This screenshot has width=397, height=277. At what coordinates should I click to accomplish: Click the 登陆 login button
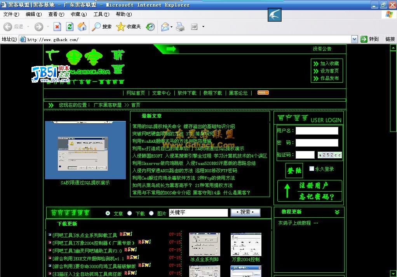tap(294, 170)
